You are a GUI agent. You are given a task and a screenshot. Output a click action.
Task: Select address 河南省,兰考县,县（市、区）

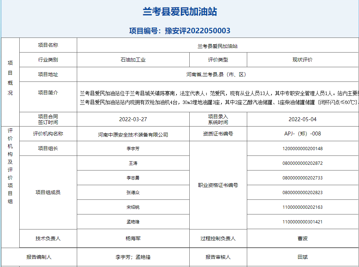point(216,74)
